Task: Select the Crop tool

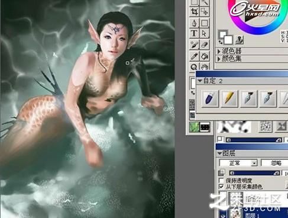Action: [195, 12]
